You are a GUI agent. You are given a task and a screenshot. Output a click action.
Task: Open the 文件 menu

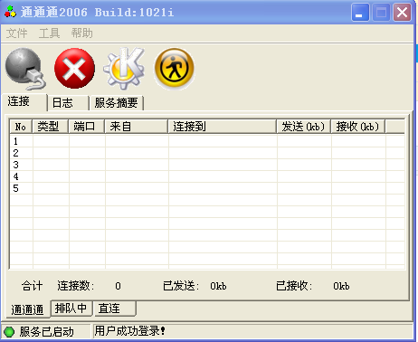pos(16,33)
